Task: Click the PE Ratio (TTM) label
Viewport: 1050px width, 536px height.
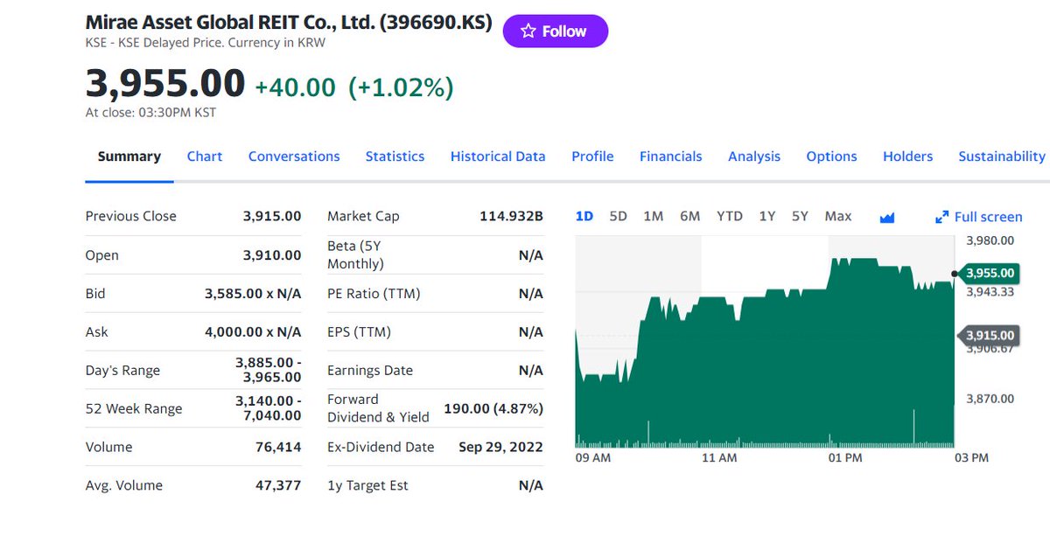Action: pyautogui.click(x=374, y=294)
